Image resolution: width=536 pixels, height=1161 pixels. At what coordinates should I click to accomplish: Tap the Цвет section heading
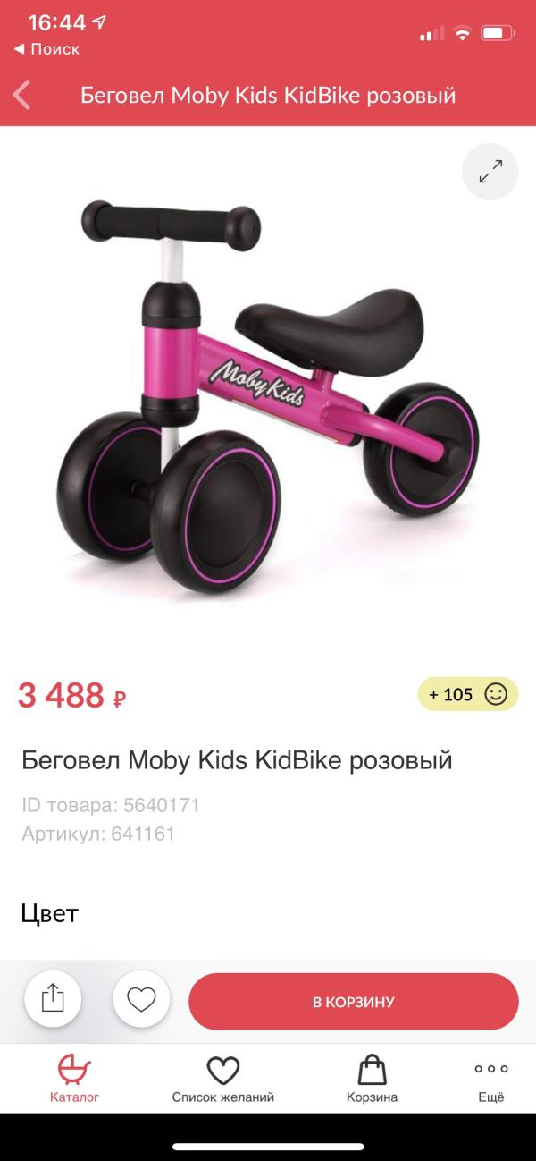tap(50, 913)
